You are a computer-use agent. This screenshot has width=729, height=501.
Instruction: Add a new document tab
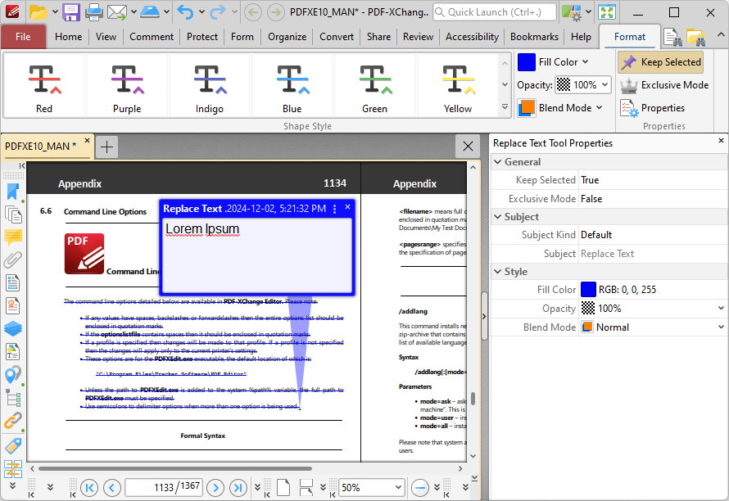[107, 147]
